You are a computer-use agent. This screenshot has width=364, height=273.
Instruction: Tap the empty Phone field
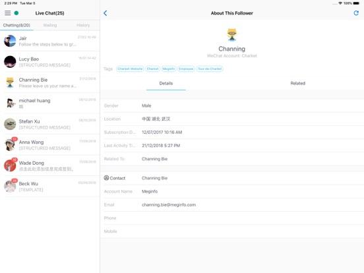coord(232,218)
